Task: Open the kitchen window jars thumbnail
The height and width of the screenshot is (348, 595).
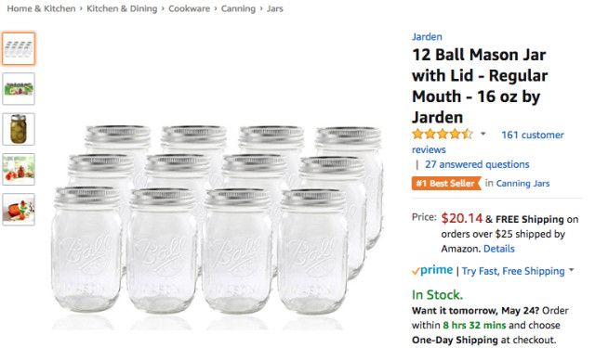Action: [19, 169]
